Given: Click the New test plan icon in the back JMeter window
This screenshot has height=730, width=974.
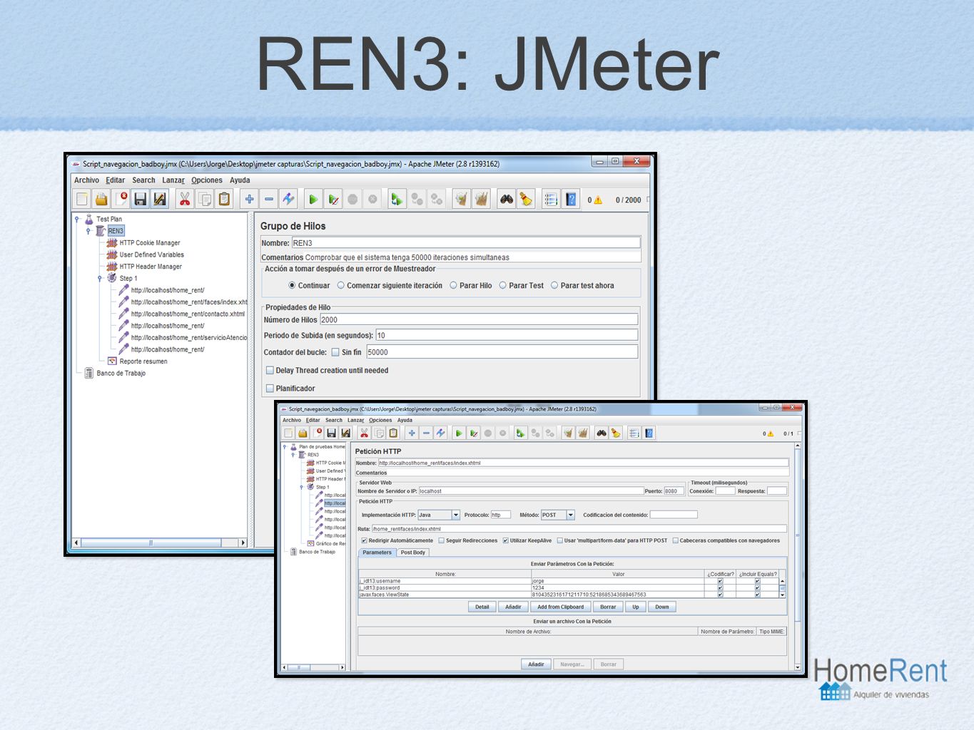Looking at the screenshot, I should [x=82, y=200].
